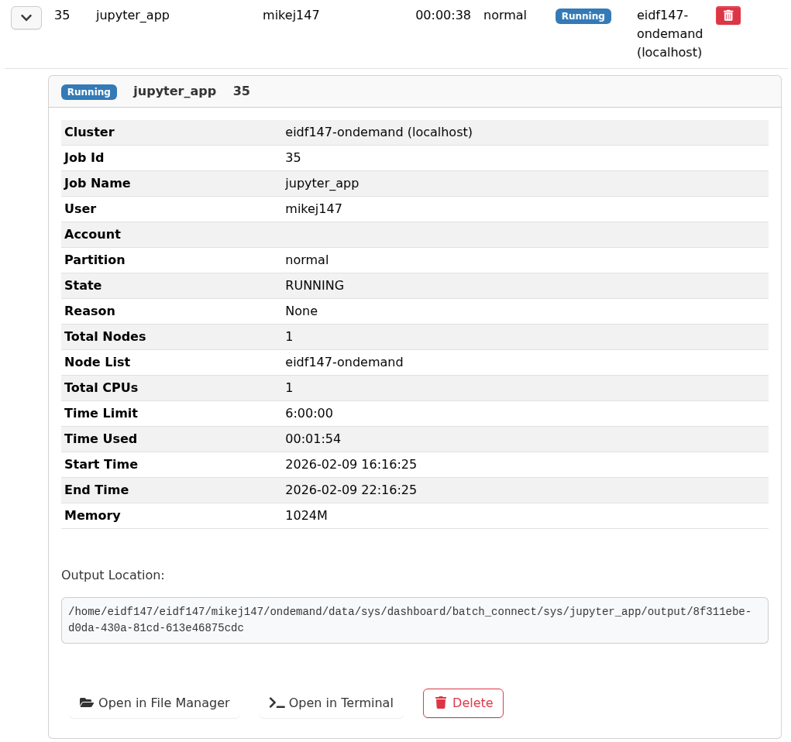The width and height of the screenshot is (791, 742).
Task: Click Job Id value '35' in details table
Action: (293, 158)
